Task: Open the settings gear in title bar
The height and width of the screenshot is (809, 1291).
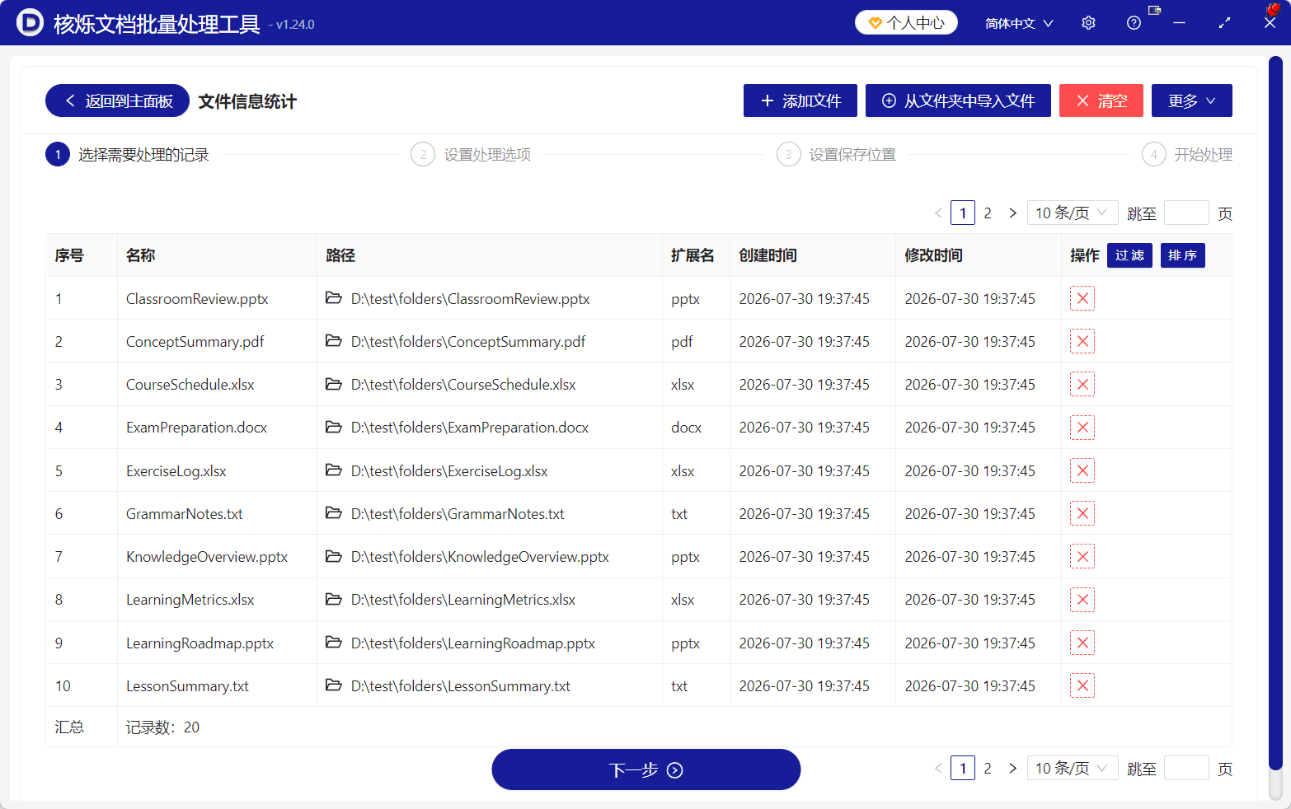Action: pos(1088,23)
